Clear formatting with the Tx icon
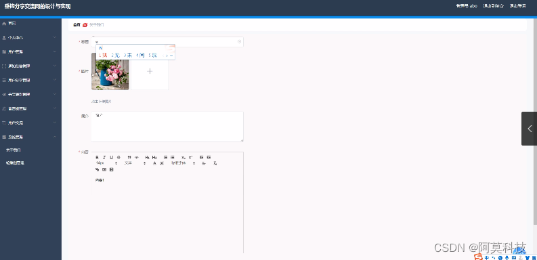 (215, 163)
